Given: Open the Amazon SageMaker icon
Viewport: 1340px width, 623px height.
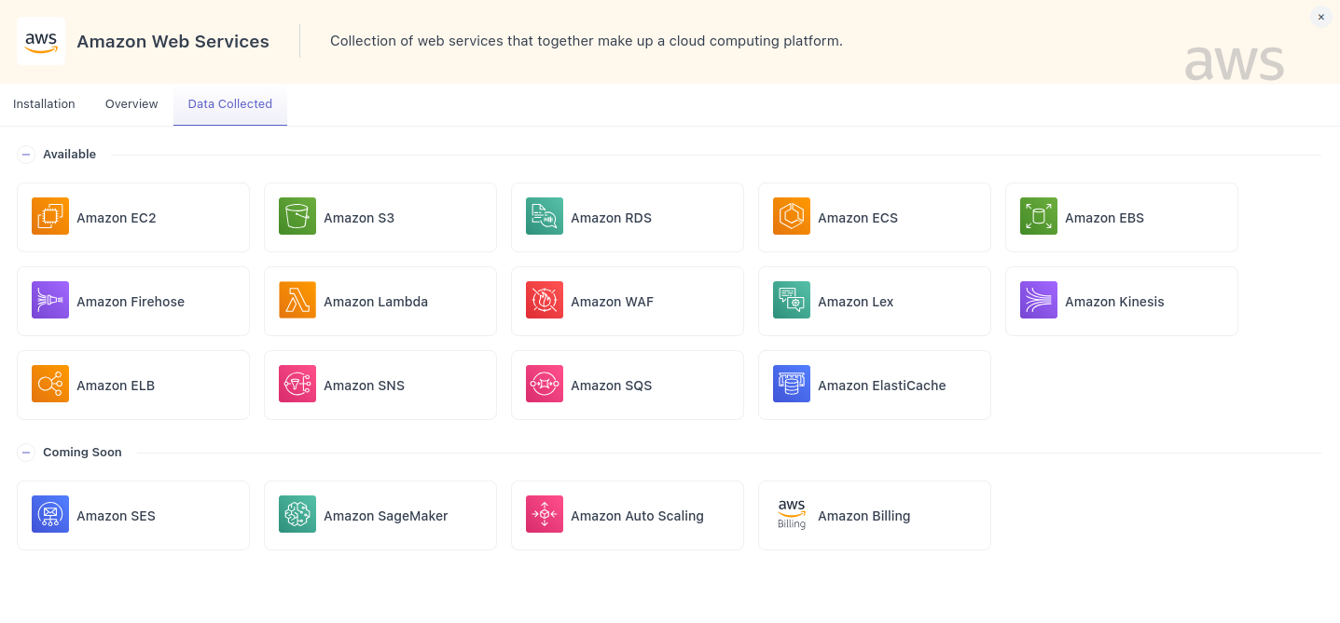Looking at the screenshot, I should (297, 513).
